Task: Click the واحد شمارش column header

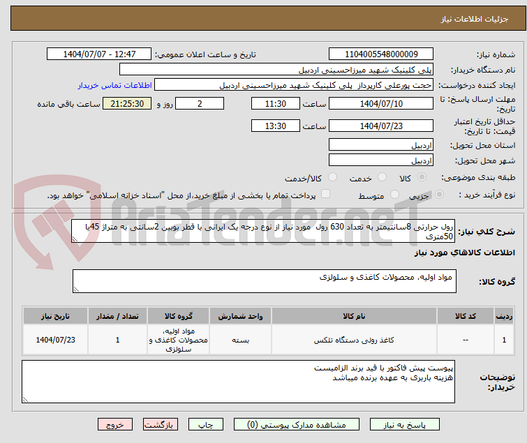Action: [240, 316]
